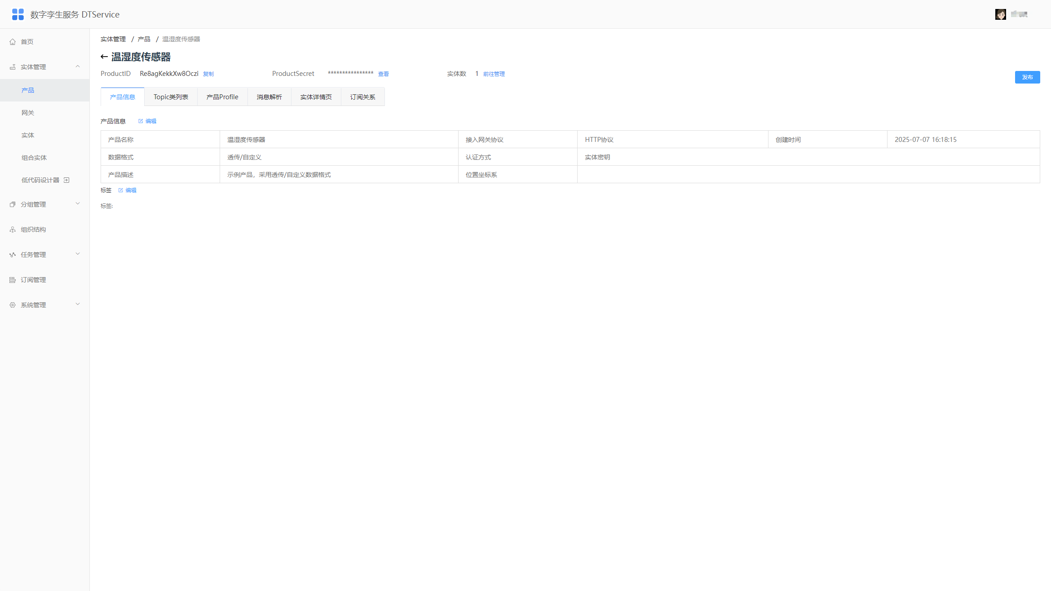
Task: Click the 任务管理 sidebar icon
Action: [x=13, y=255]
